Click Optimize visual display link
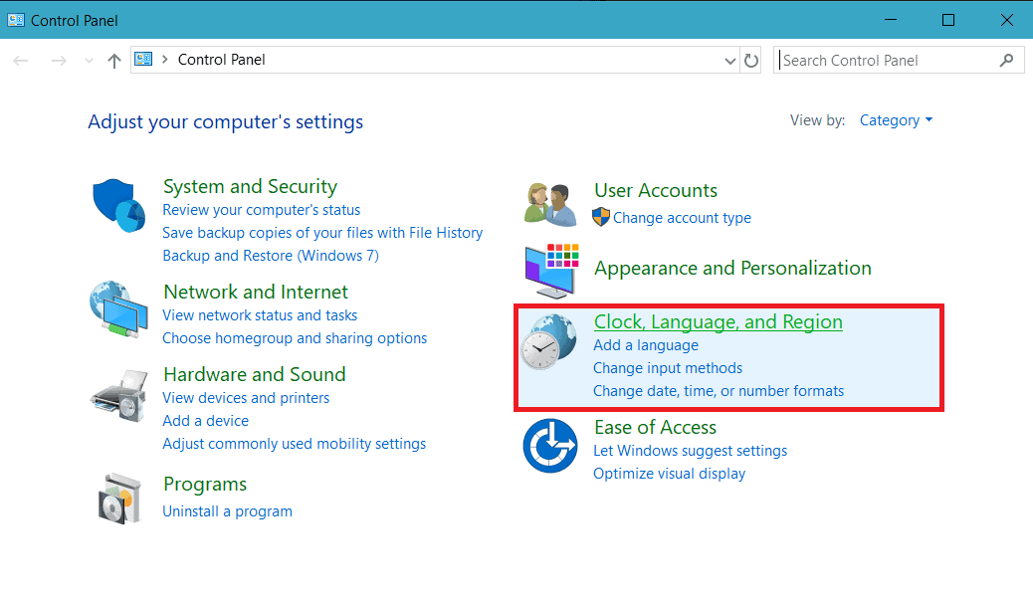 [x=670, y=474]
